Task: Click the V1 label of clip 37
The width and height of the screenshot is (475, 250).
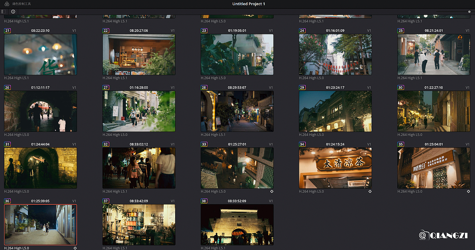Action: click(x=173, y=201)
